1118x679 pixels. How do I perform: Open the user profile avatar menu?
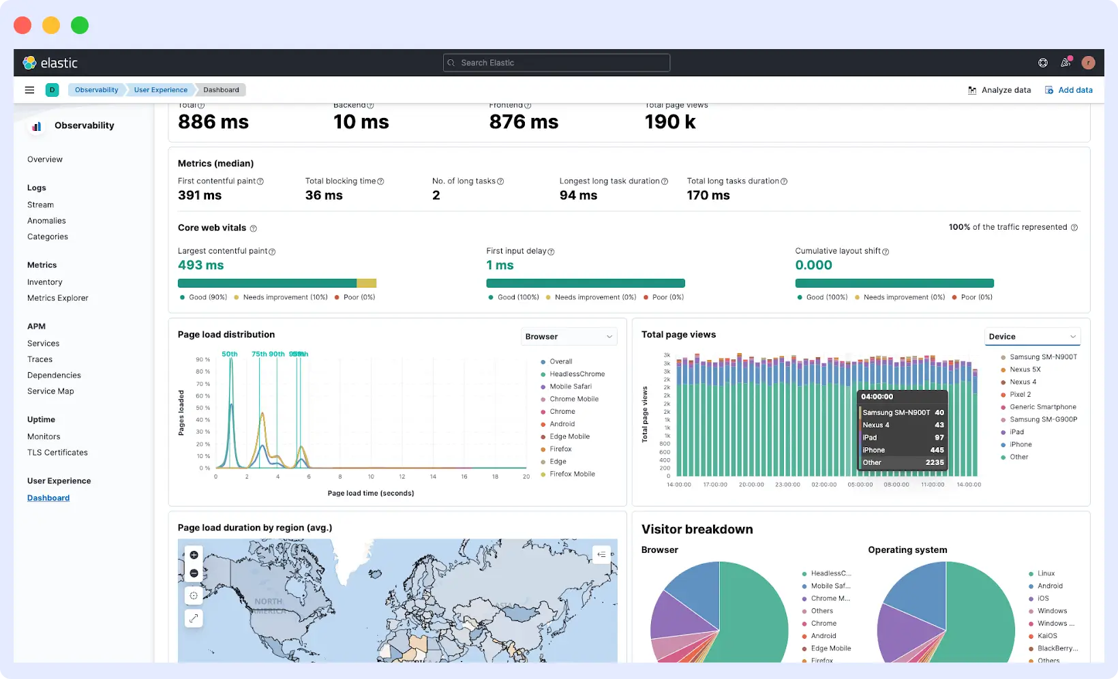(x=1088, y=63)
